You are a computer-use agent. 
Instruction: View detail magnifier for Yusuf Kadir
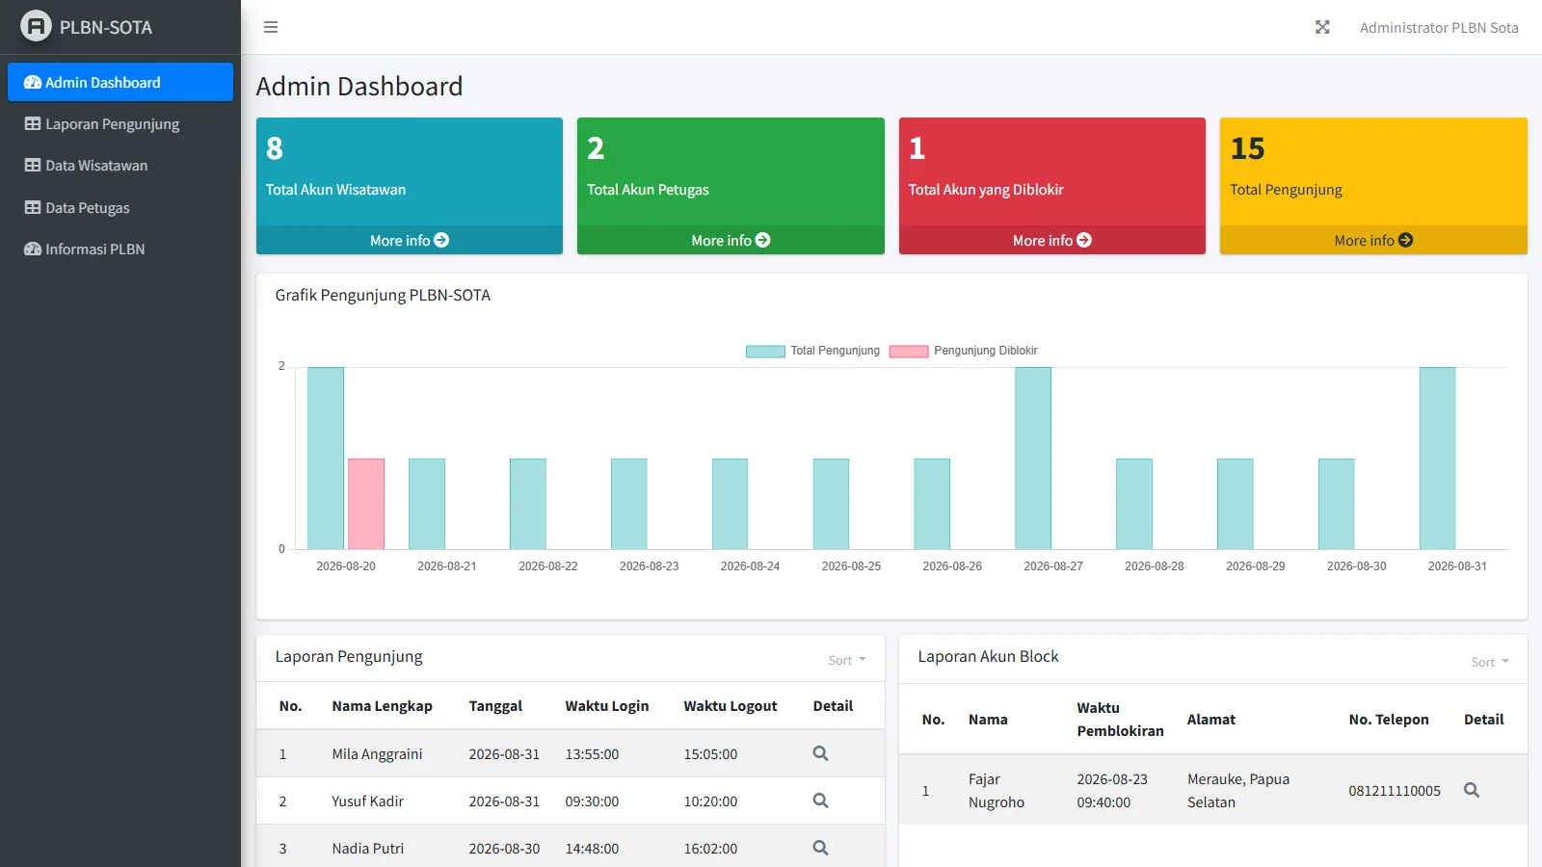tap(820, 801)
